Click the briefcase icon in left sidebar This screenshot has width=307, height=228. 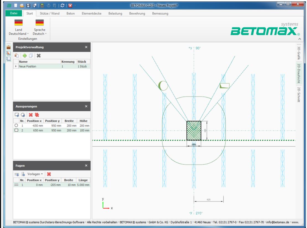[9, 47]
